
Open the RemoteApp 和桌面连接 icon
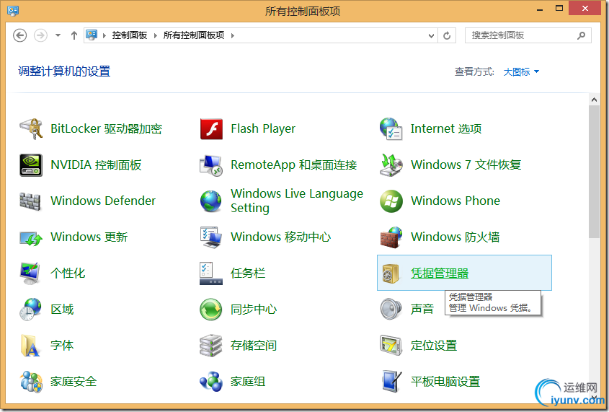point(211,165)
